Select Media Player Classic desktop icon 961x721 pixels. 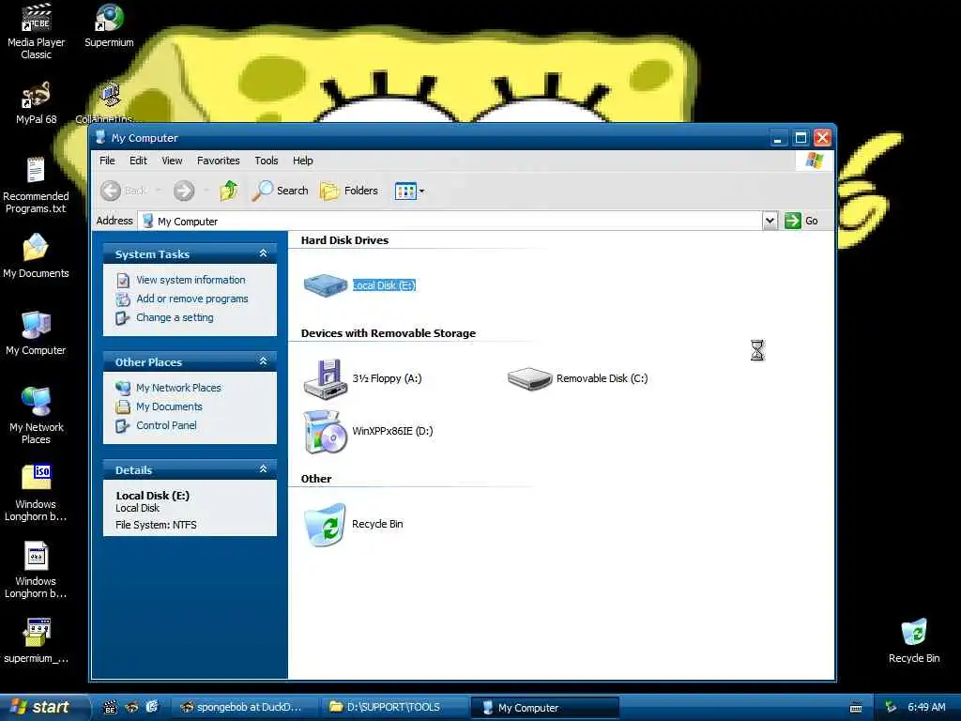click(37, 32)
